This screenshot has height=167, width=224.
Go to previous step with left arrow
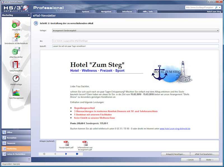tap(55, 154)
